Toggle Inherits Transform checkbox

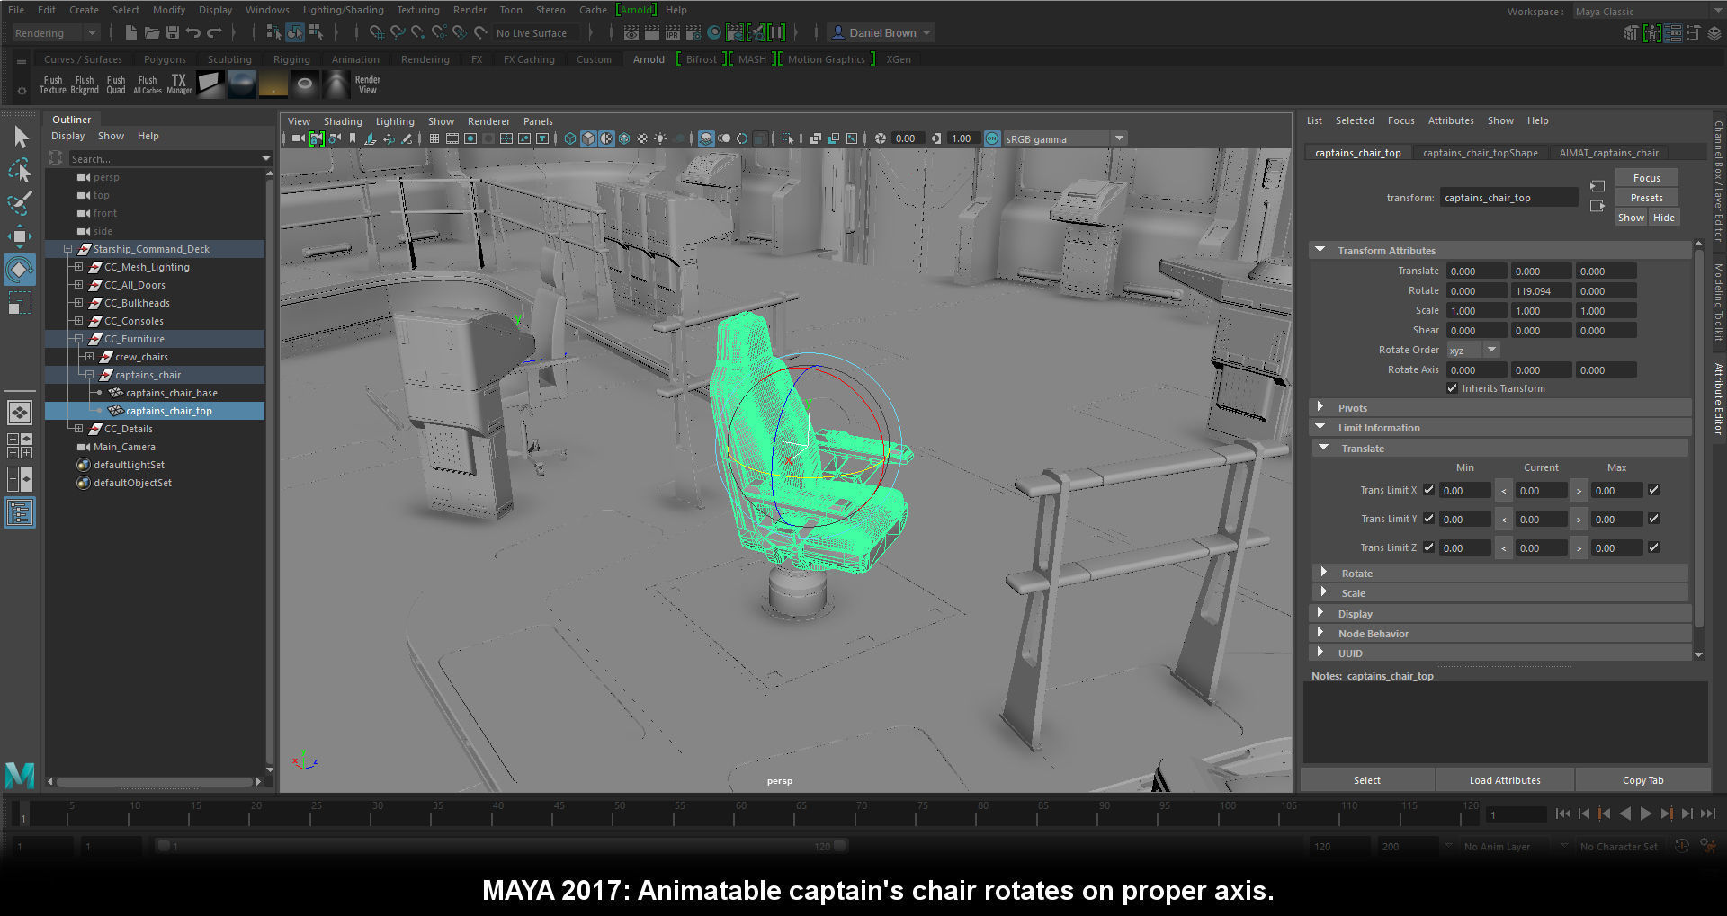1452,388
